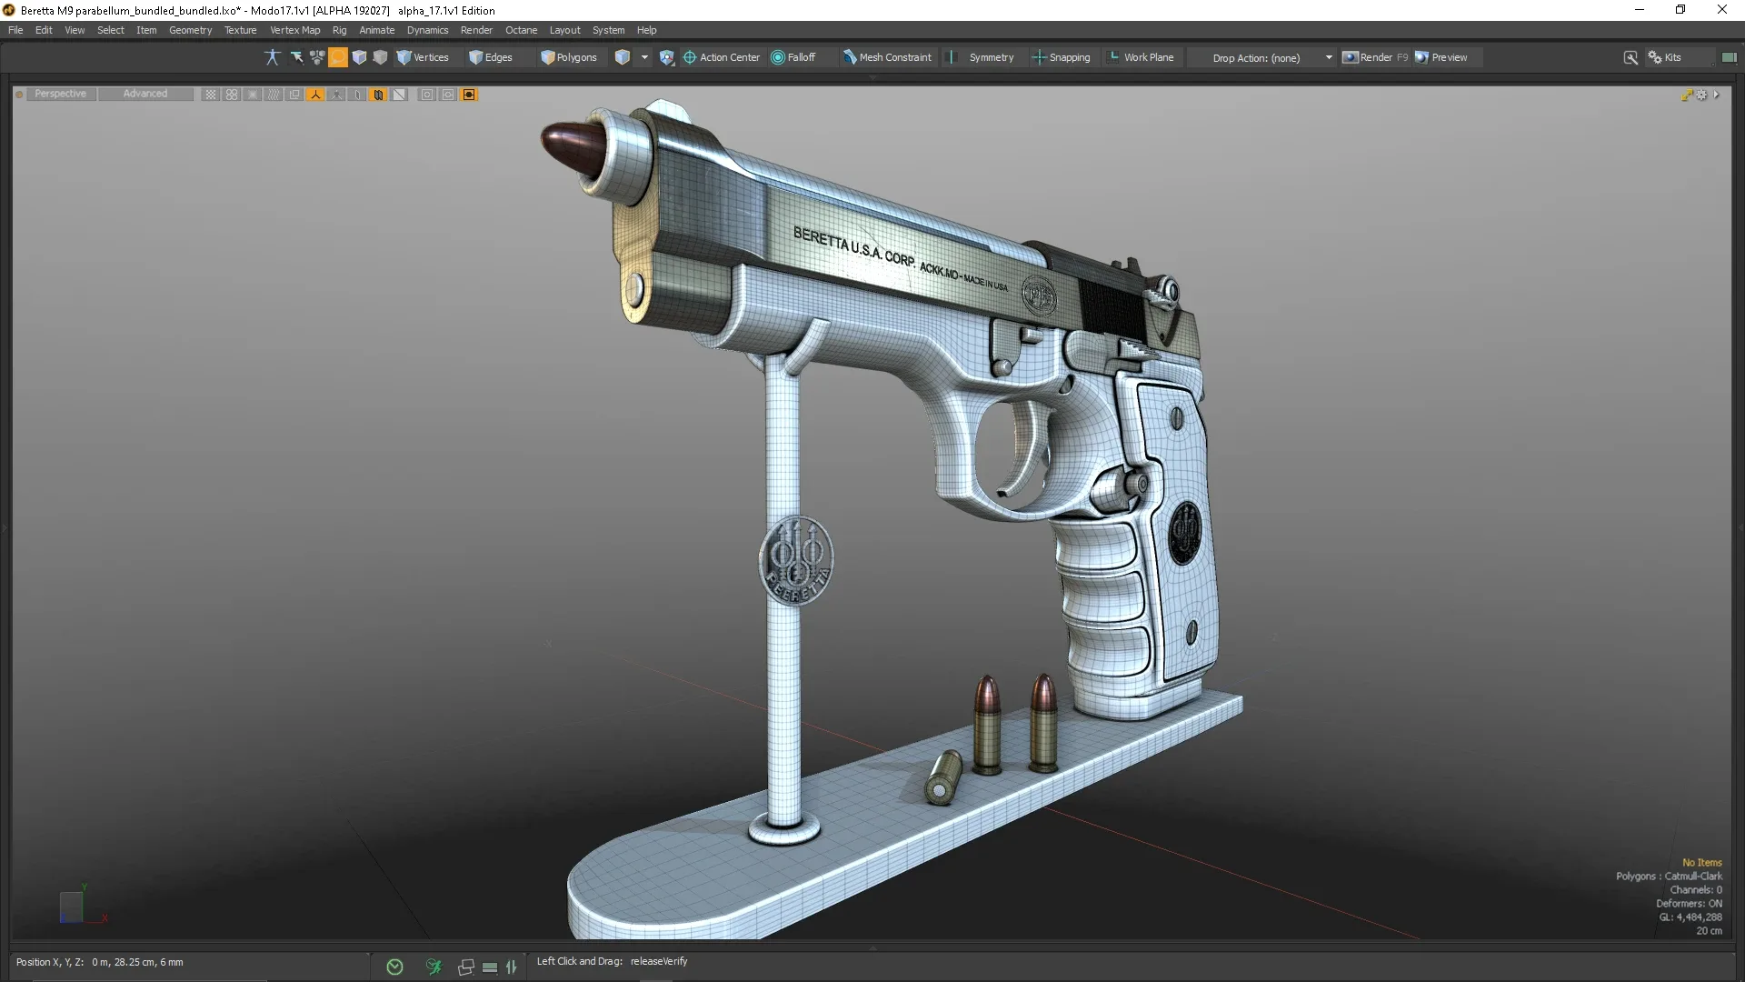Toggle the four-circles viewport icon
This screenshot has height=982, width=1745.
point(232,95)
